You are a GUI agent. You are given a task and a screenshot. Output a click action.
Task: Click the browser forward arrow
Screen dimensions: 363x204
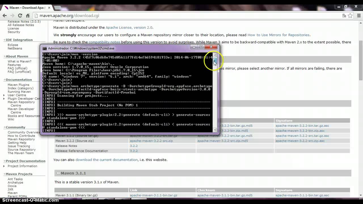click(x=12, y=16)
